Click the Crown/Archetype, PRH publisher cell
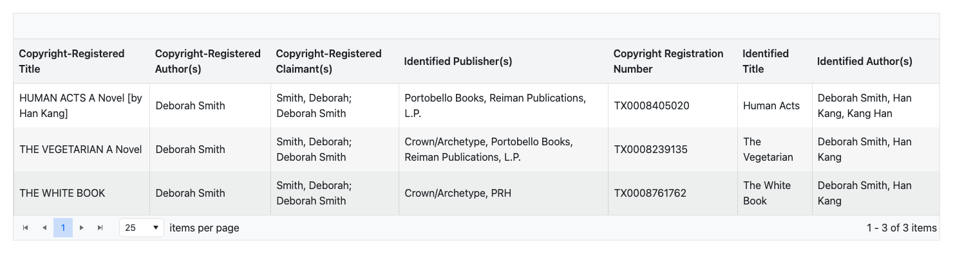This screenshot has width=953, height=254. [504, 193]
